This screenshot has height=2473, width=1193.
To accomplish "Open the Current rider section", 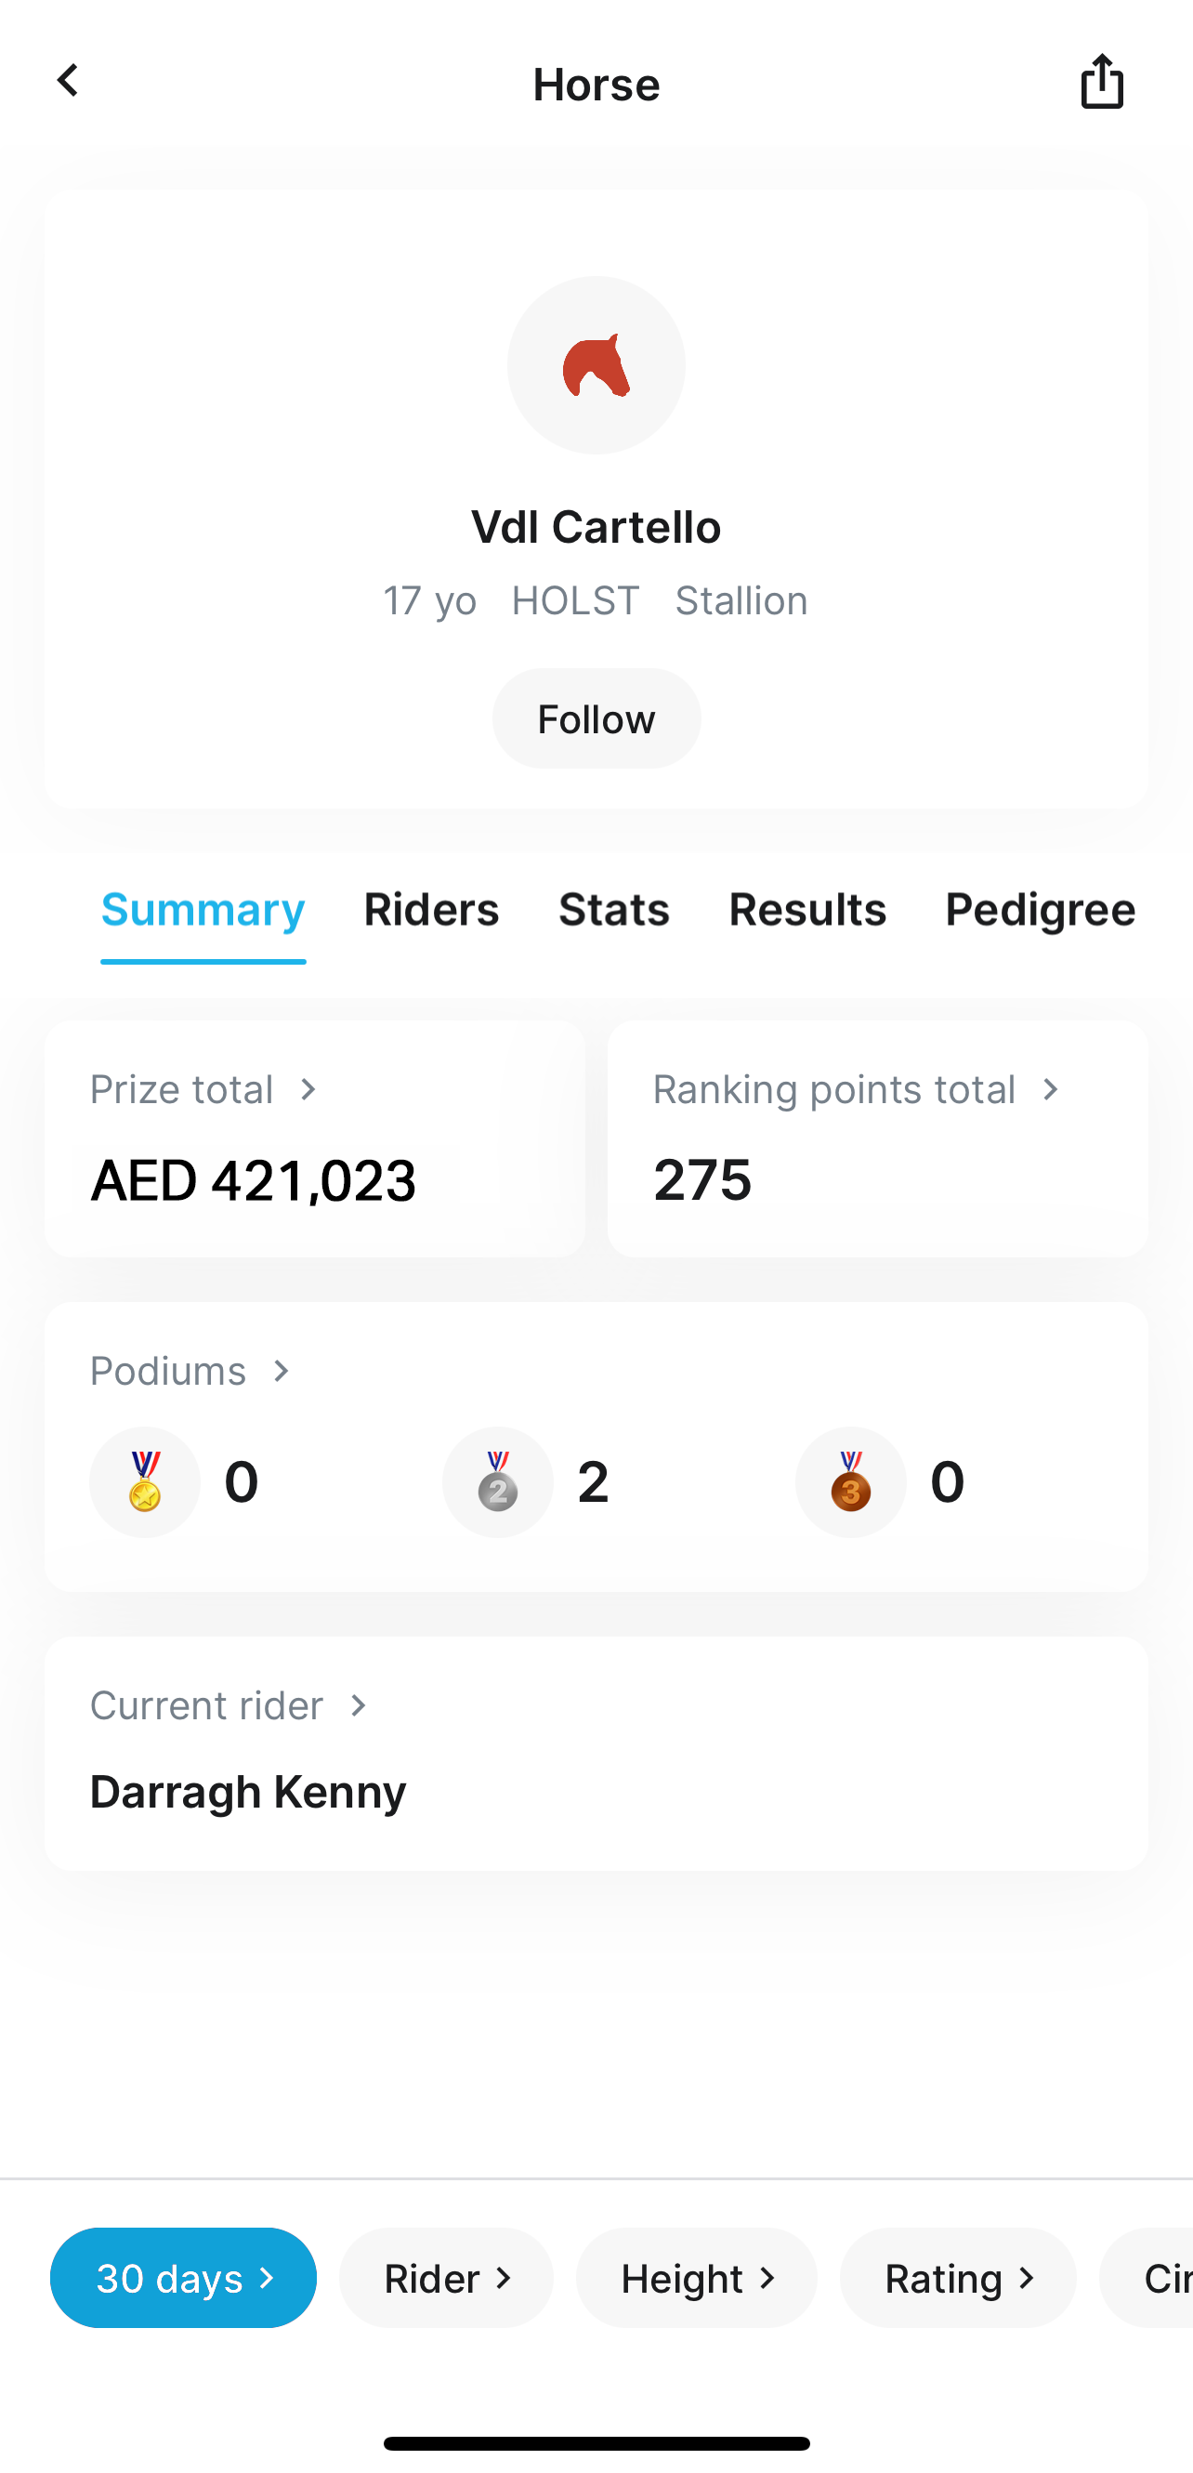I will [229, 1706].
